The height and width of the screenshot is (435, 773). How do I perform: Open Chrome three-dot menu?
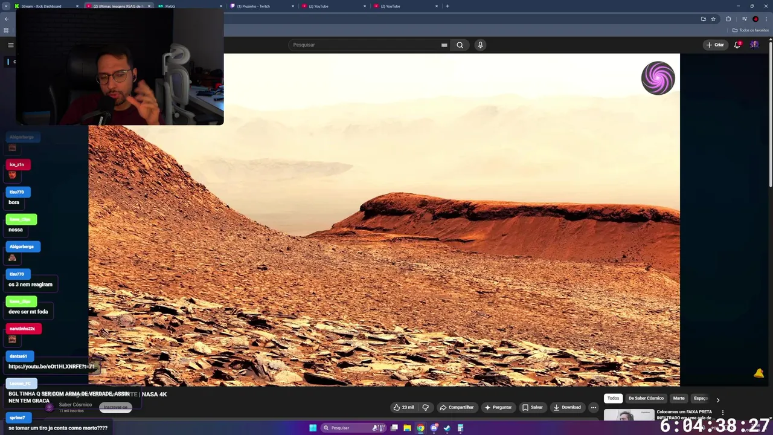(766, 19)
